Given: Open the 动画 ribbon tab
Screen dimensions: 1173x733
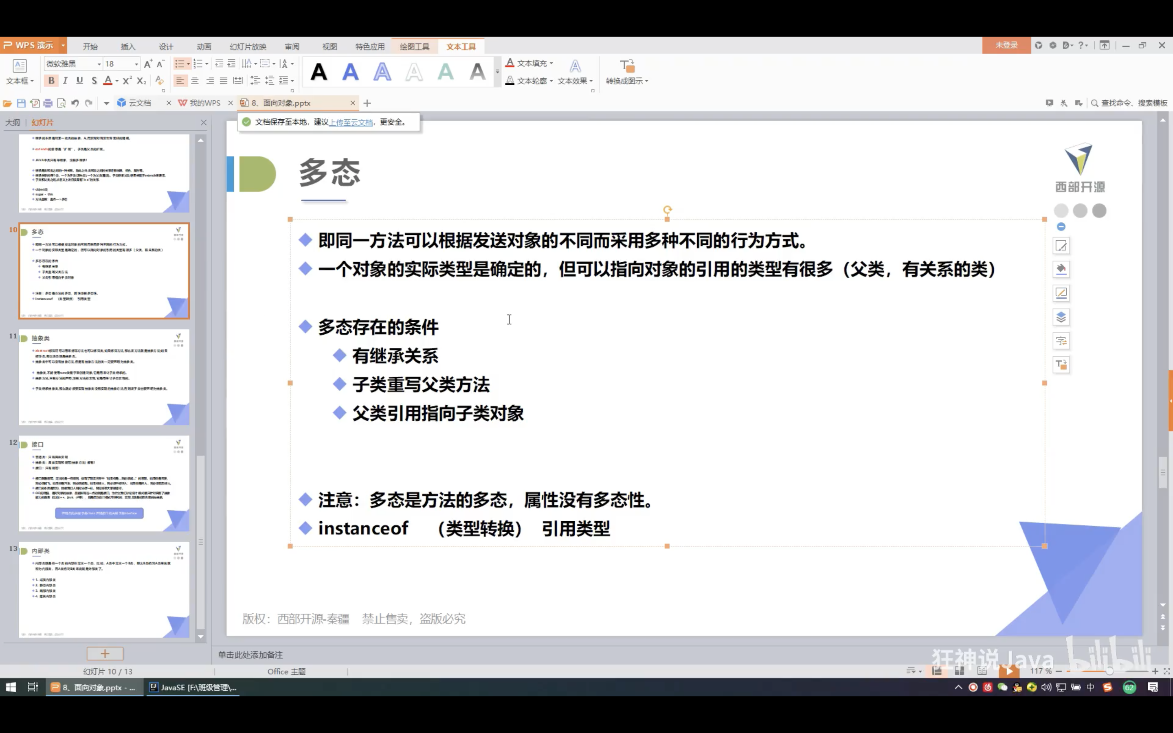Looking at the screenshot, I should 204,46.
